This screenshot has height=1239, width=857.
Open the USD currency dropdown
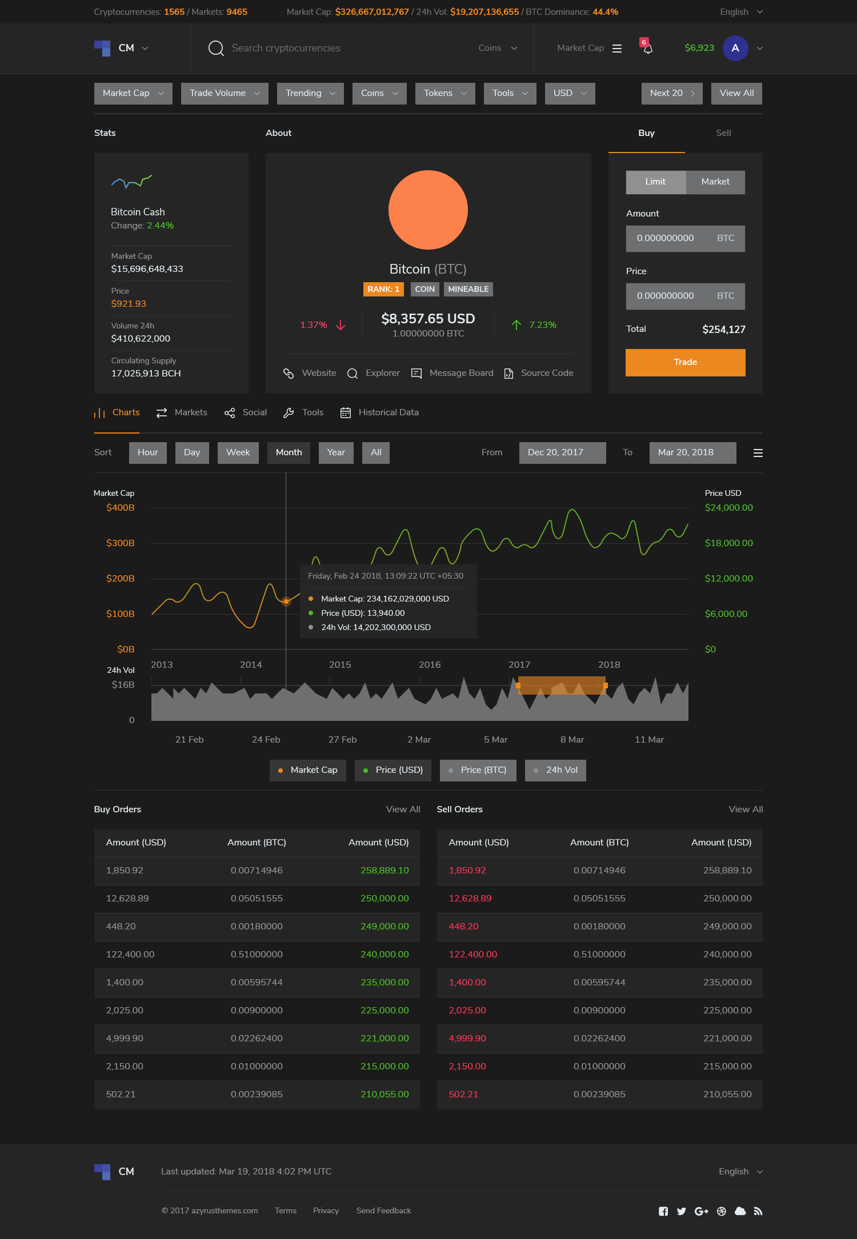(x=570, y=94)
